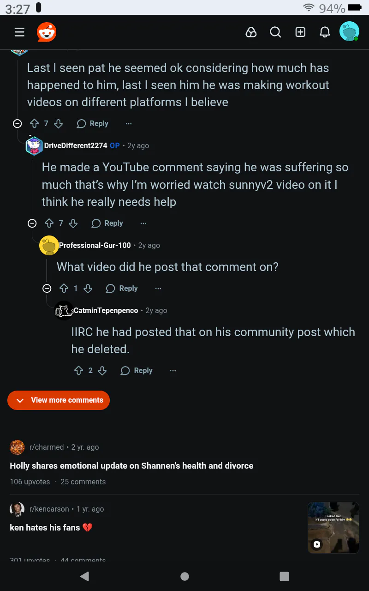Image resolution: width=369 pixels, height=591 pixels.
Task: Open the r/kencarson subreddit link
Action: click(x=49, y=509)
